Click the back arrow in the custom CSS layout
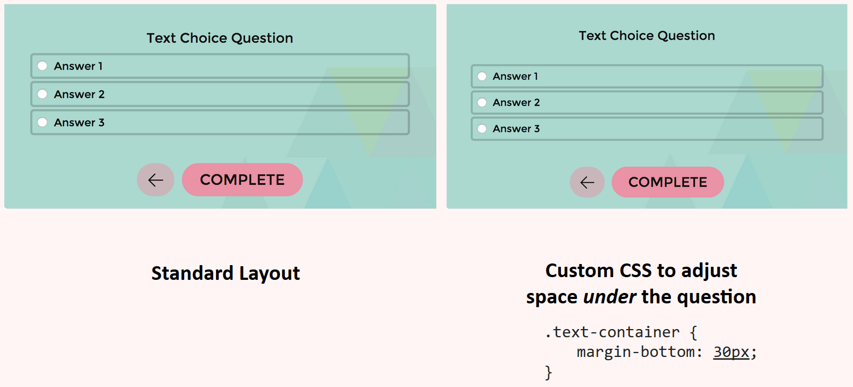The image size is (853, 387). [587, 182]
